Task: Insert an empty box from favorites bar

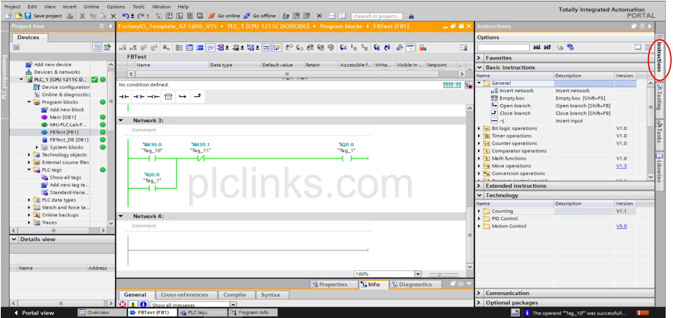Action: click(168, 97)
